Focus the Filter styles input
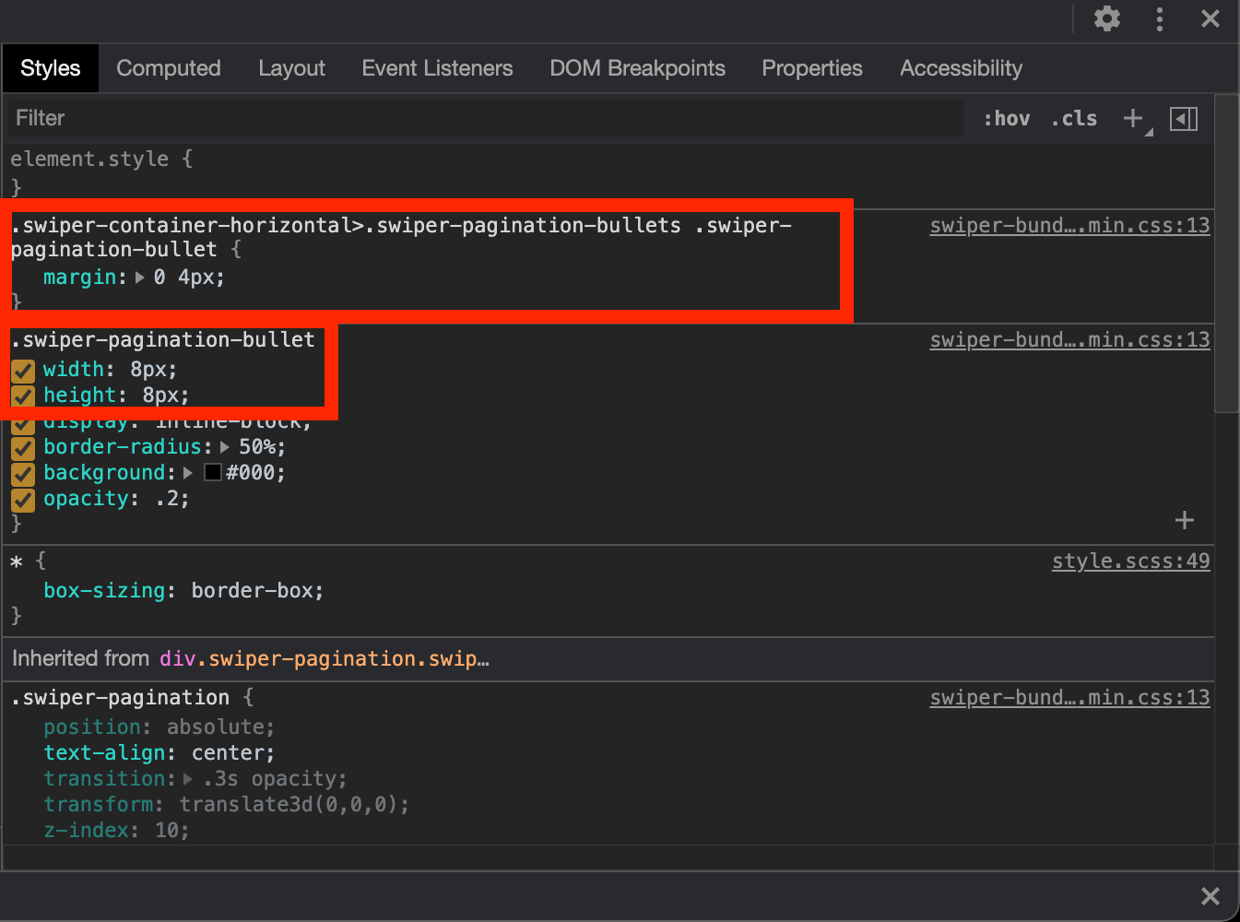Image resolution: width=1240 pixels, height=922 pixels. click(487, 118)
